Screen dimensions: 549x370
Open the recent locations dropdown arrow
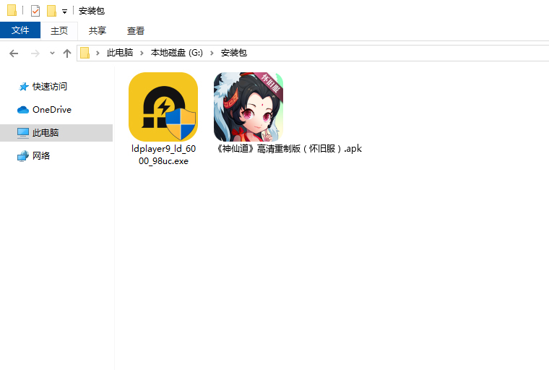point(52,53)
